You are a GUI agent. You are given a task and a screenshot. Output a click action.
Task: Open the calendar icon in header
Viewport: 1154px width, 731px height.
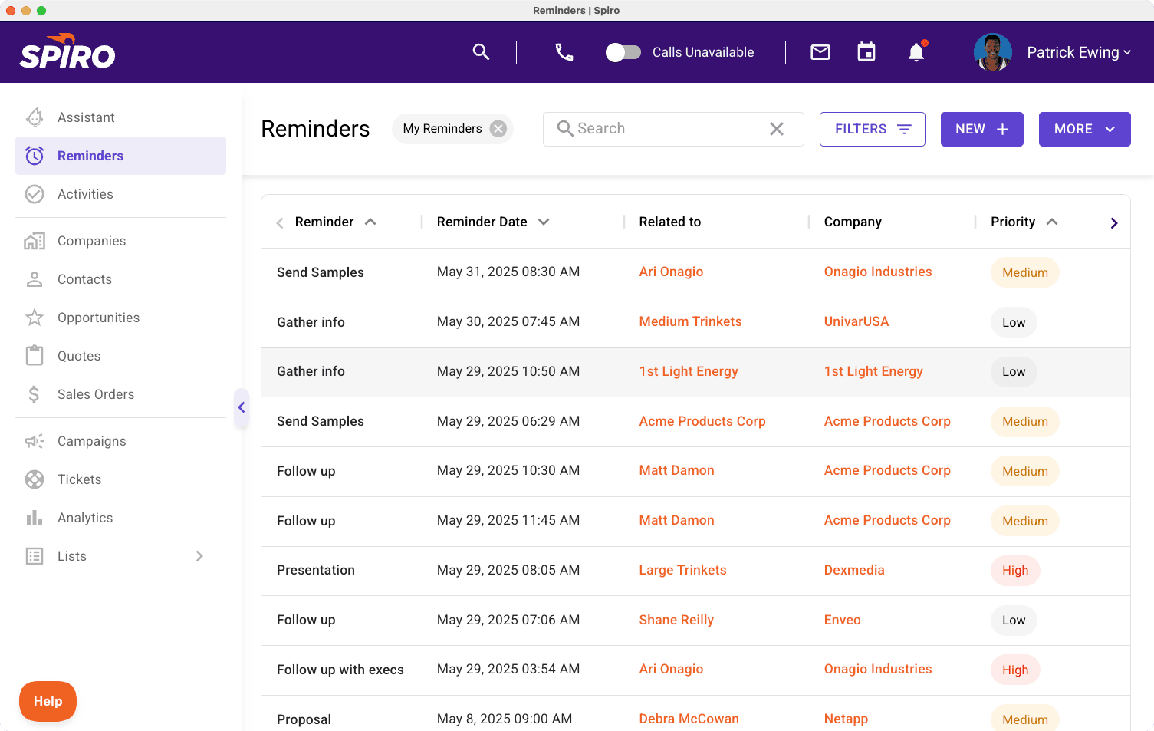[866, 52]
